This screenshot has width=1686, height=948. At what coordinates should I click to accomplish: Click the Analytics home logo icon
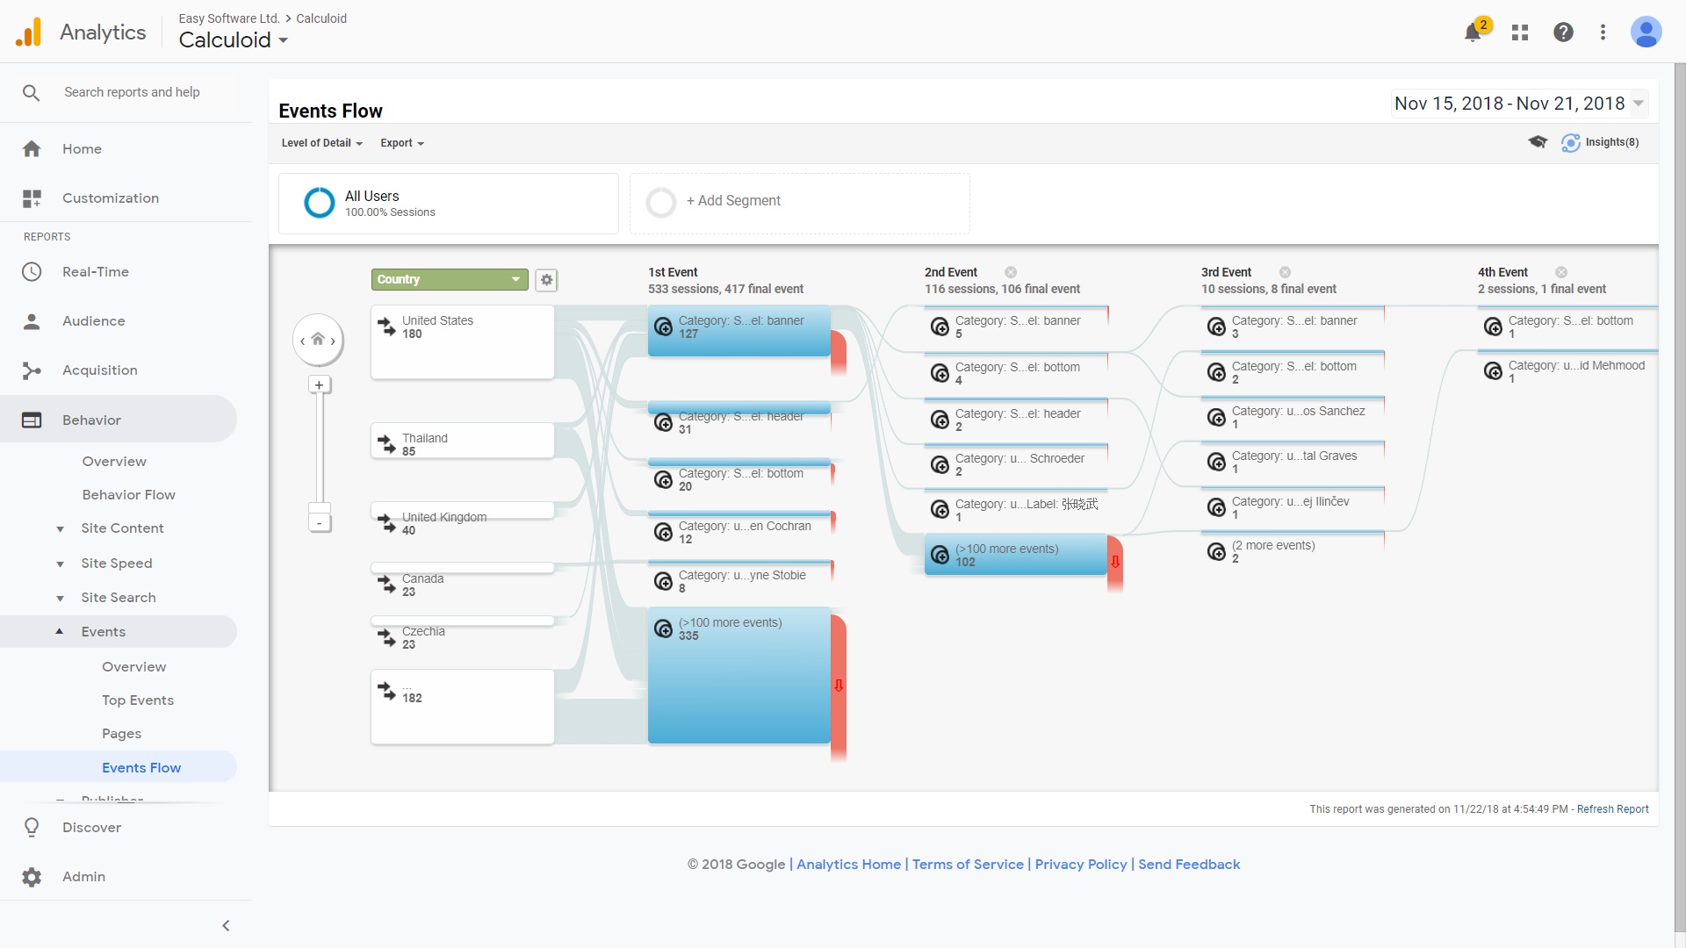tap(29, 32)
